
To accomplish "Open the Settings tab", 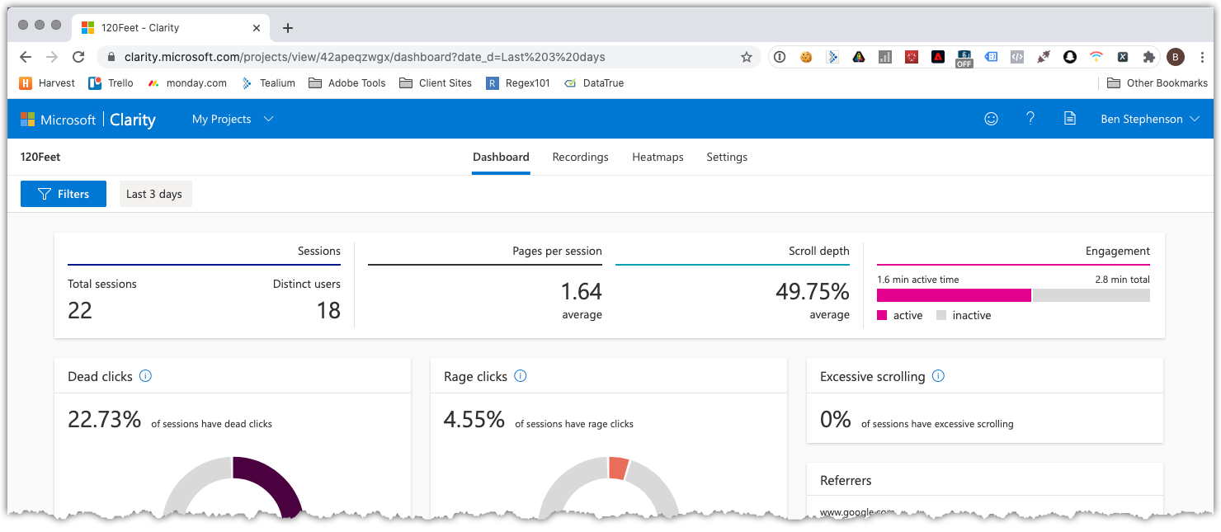I will tap(727, 157).
